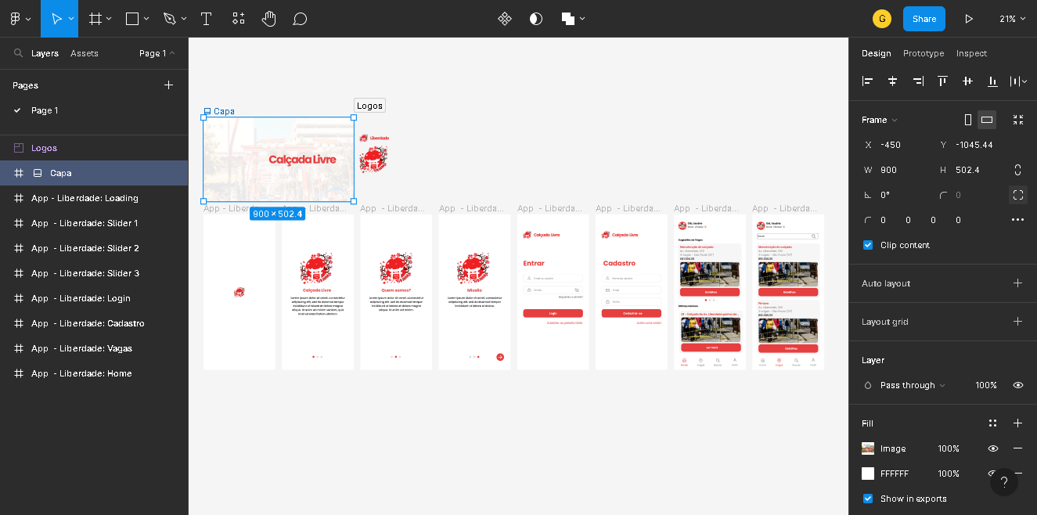
Task: Click the FFFFFF fill color swatch
Action: click(868, 474)
